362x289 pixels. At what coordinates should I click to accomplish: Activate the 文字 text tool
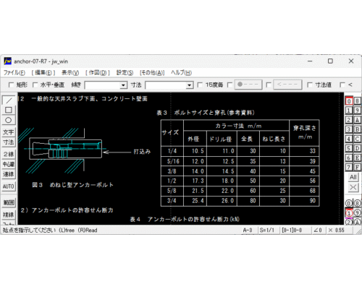(x=9, y=132)
